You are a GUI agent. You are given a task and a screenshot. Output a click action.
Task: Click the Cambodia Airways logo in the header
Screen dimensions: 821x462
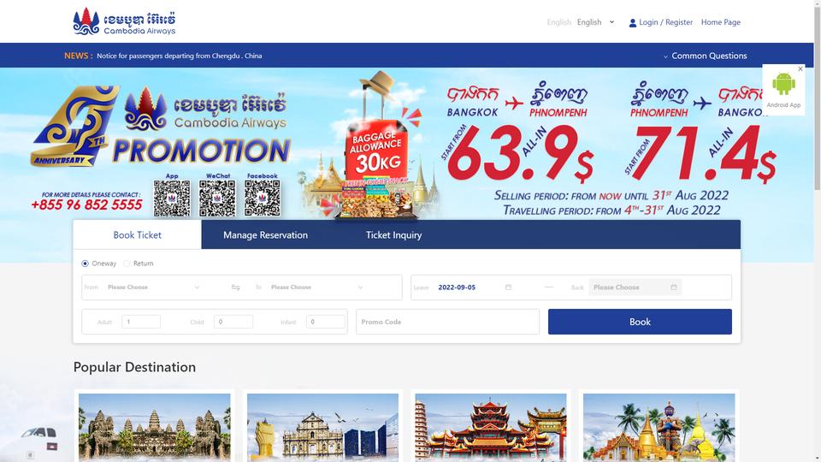point(124,21)
